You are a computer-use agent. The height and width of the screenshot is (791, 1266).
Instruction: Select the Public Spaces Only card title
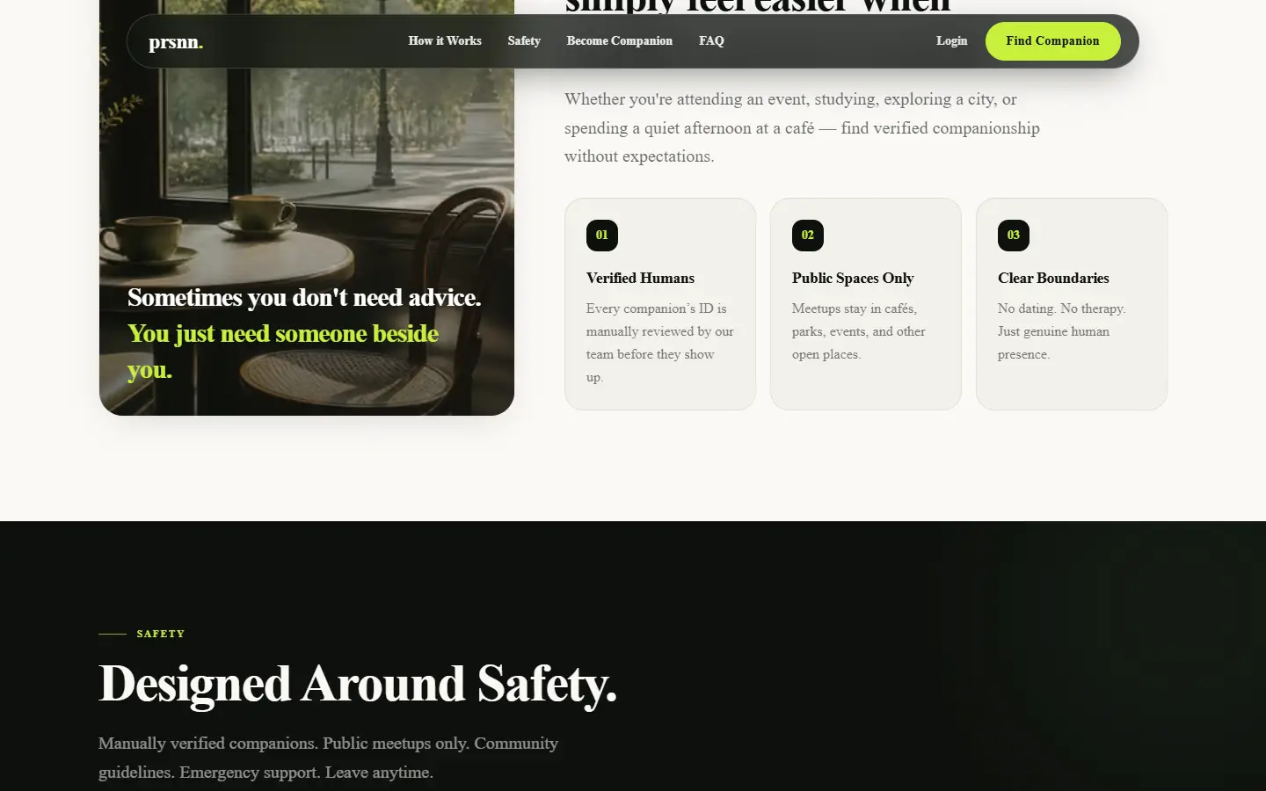853,278
